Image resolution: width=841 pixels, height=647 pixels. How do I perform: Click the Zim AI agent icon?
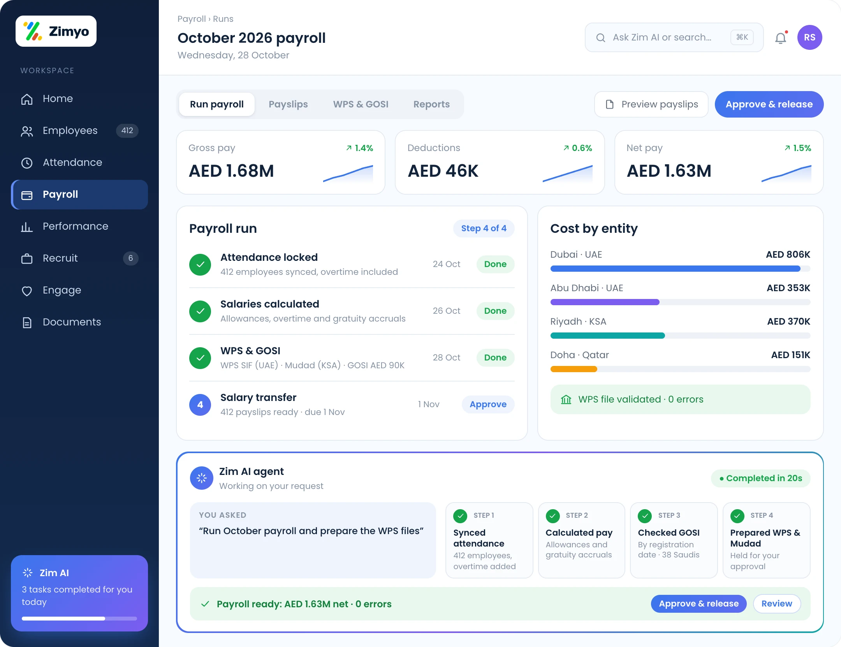click(x=201, y=478)
